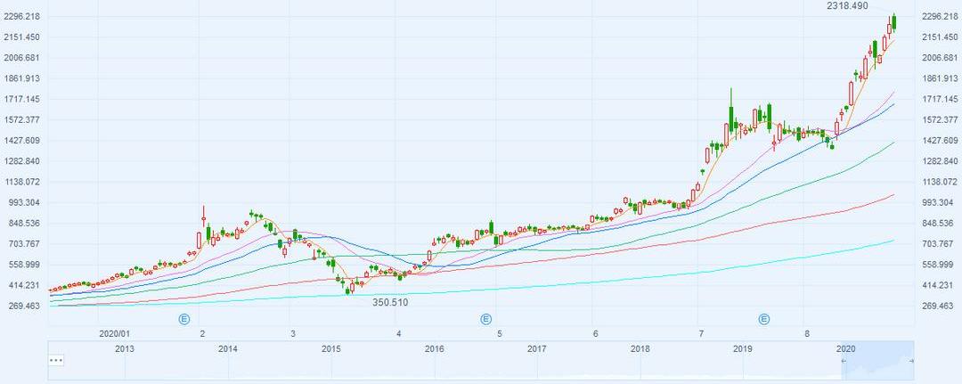Click the middle E event marker near May

click(x=486, y=318)
